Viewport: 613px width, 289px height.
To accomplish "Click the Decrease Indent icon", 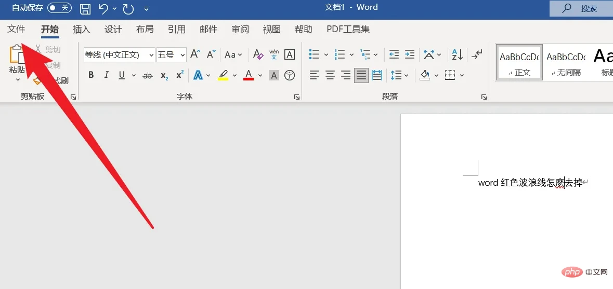I will (x=394, y=54).
